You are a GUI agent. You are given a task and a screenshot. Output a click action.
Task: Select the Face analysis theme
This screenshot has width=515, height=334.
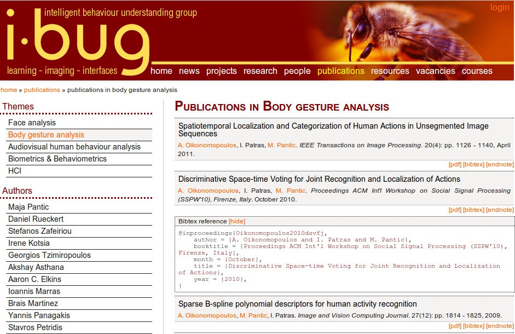click(x=79, y=123)
